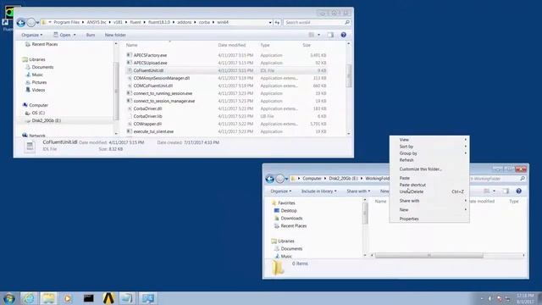This screenshot has width=542, height=305.
Task: Expand the Open button dropdown arrow
Action: (75, 36)
